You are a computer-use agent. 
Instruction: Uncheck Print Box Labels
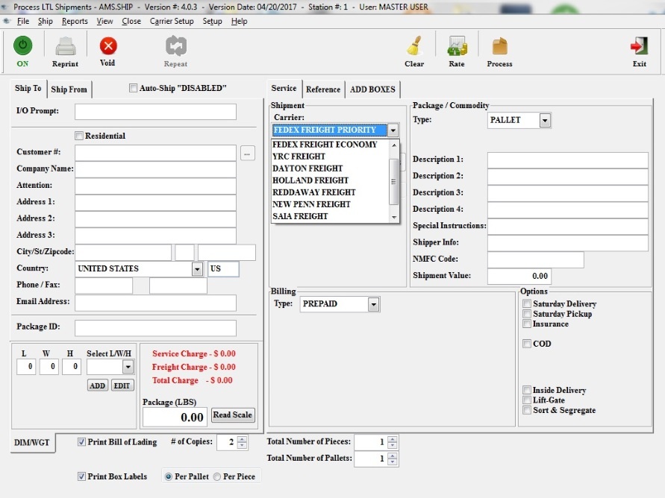(81, 476)
